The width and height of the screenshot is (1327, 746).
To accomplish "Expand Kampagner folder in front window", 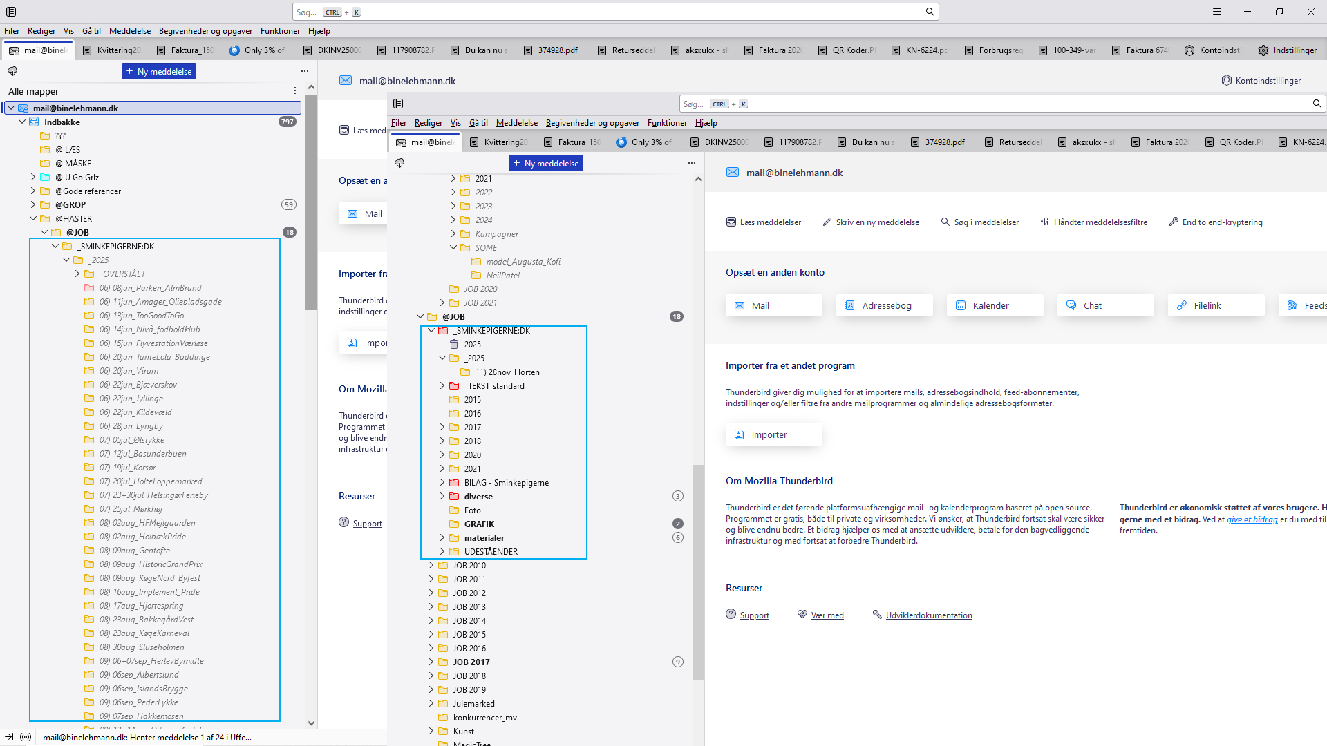I will point(453,233).
